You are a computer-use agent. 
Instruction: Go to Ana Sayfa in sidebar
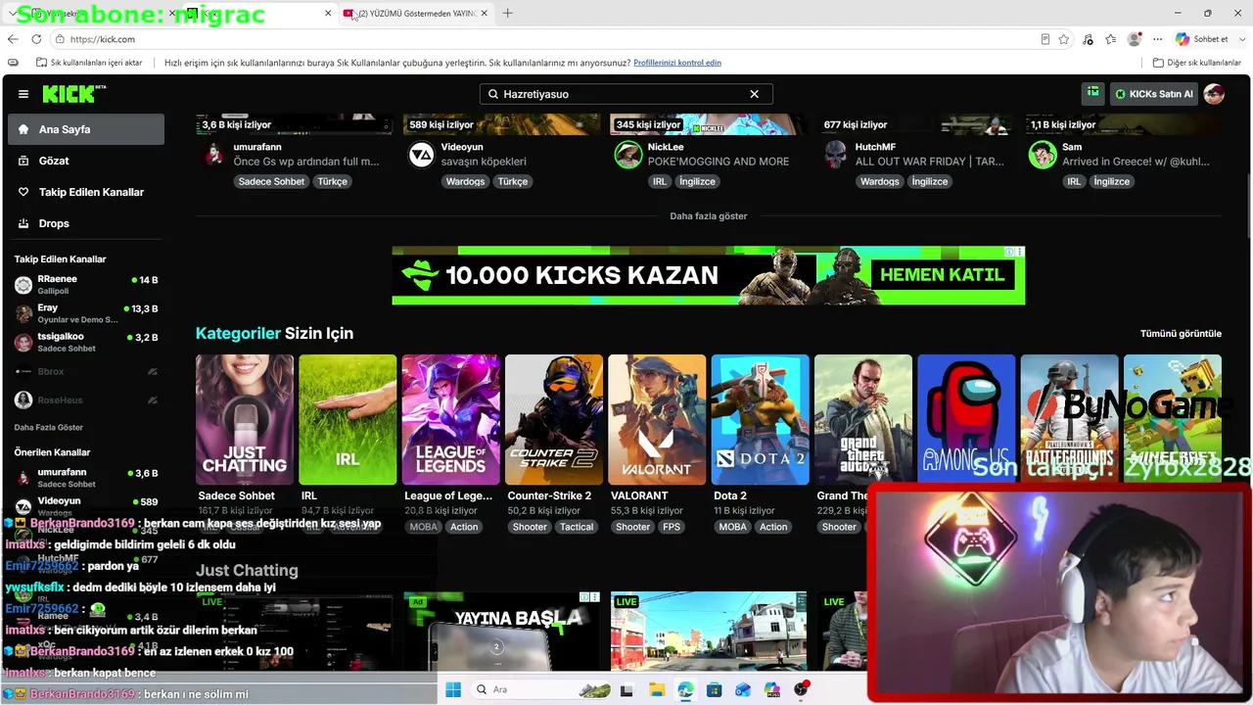coord(86,129)
